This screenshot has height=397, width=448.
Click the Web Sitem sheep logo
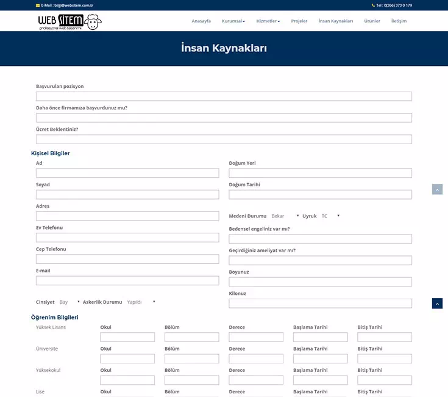(x=69, y=22)
